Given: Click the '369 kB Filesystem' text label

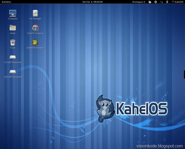Looking at the screenshot, I should point(13,77).
